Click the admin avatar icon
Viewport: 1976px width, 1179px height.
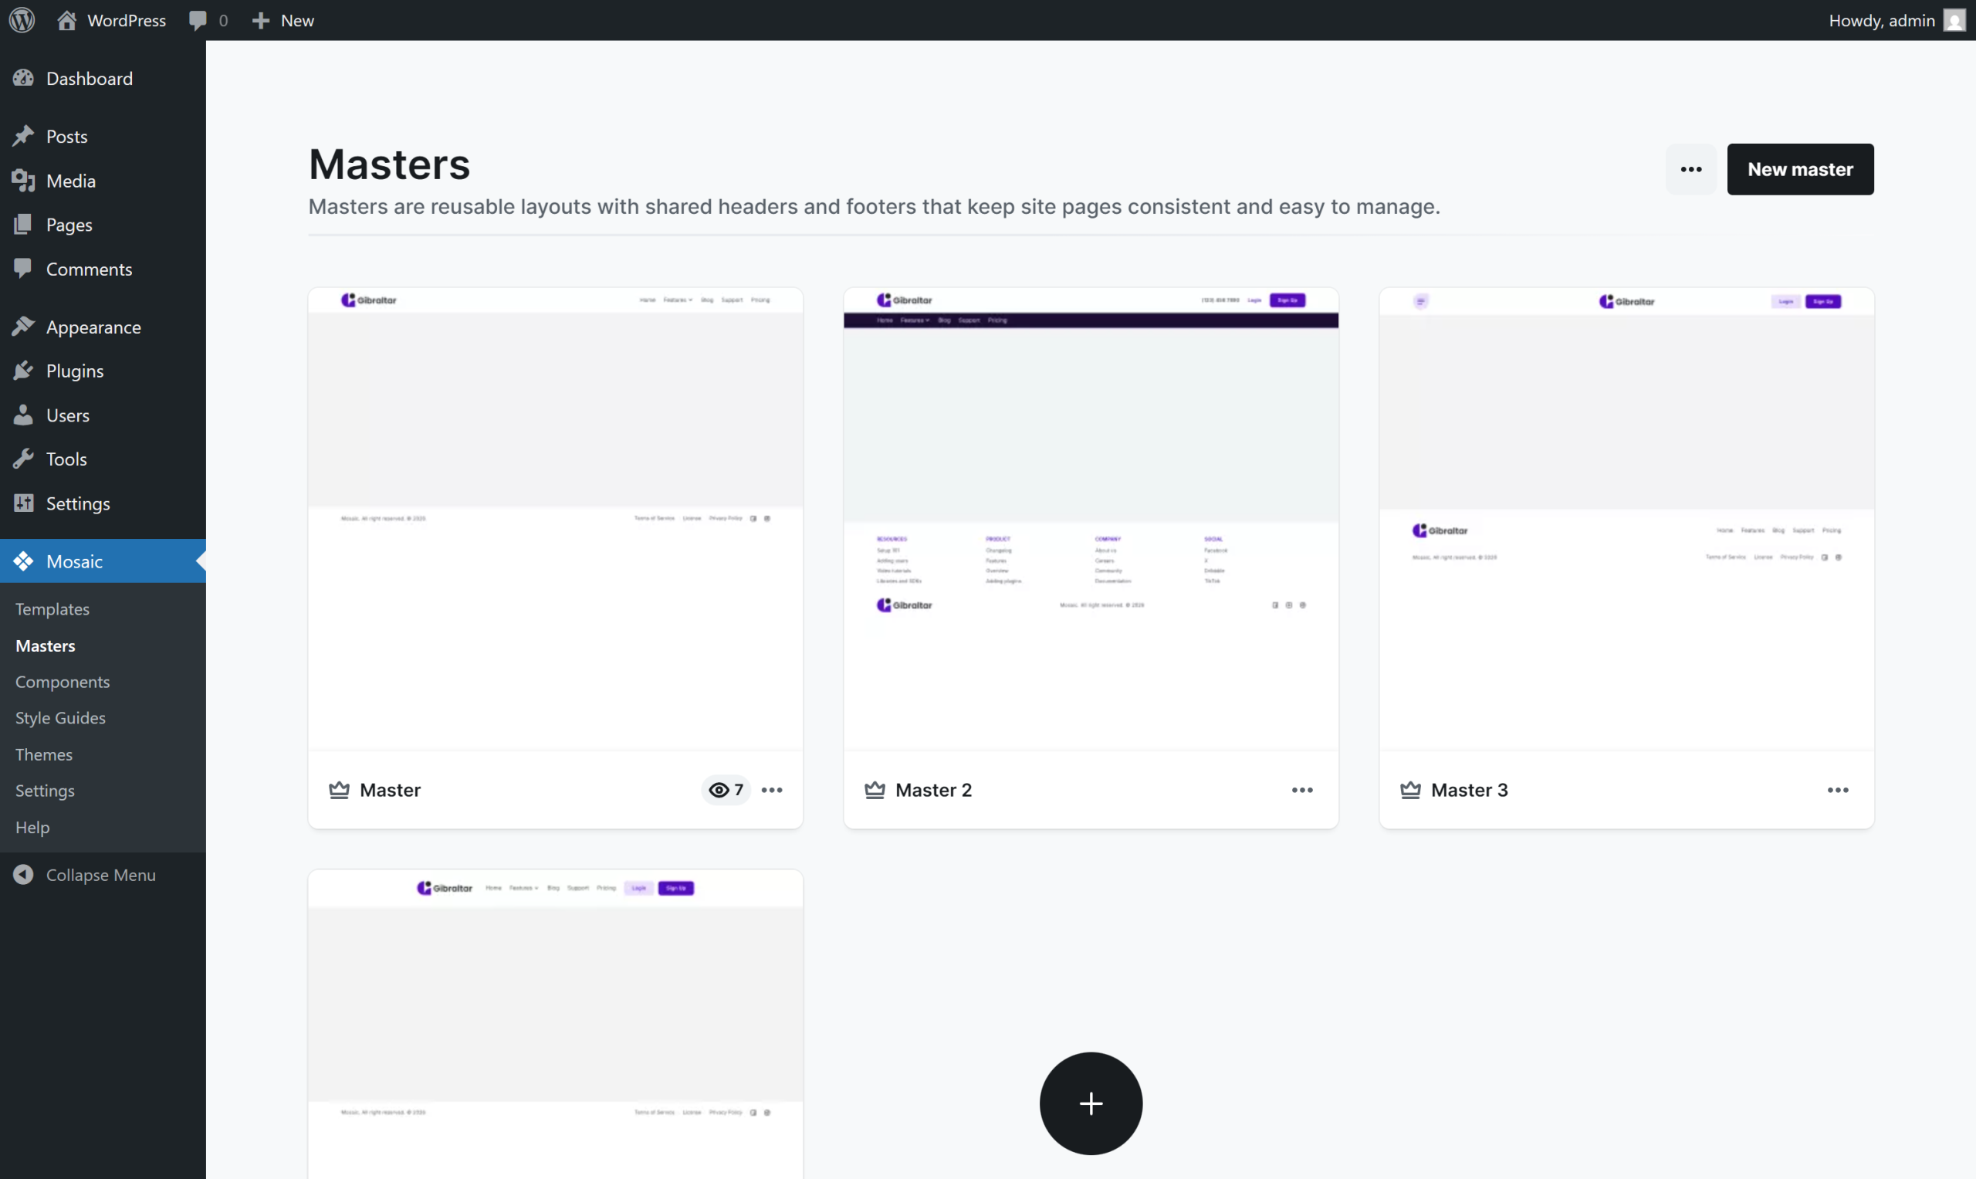[x=1954, y=20]
